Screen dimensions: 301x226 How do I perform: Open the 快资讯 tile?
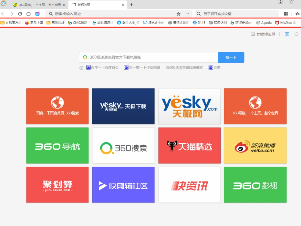189,185
